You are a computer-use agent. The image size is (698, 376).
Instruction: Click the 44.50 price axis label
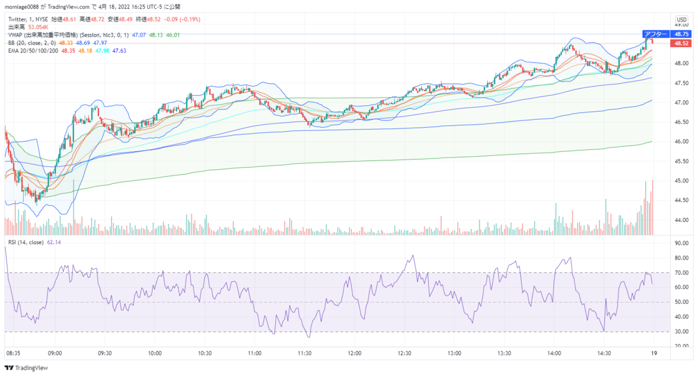681,200
